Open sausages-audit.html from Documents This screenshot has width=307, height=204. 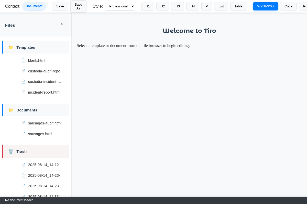click(x=45, y=123)
